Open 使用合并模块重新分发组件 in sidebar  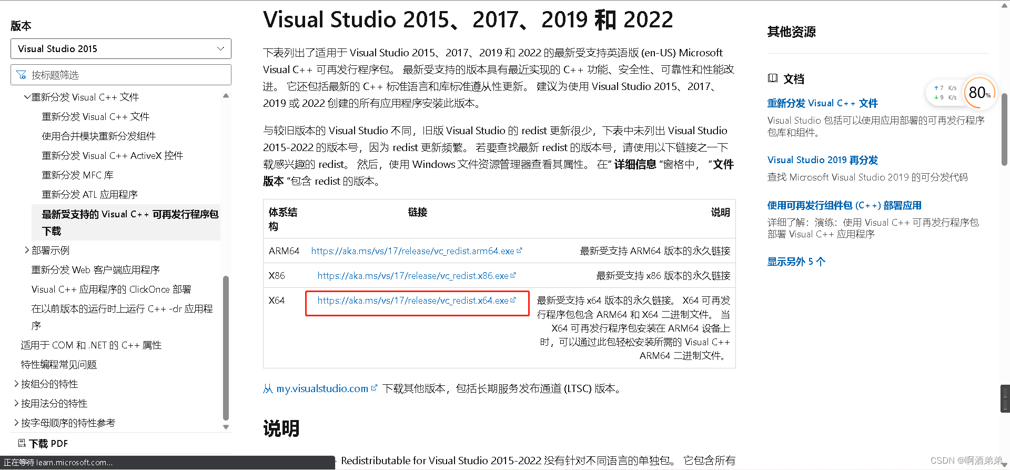click(x=98, y=136)
